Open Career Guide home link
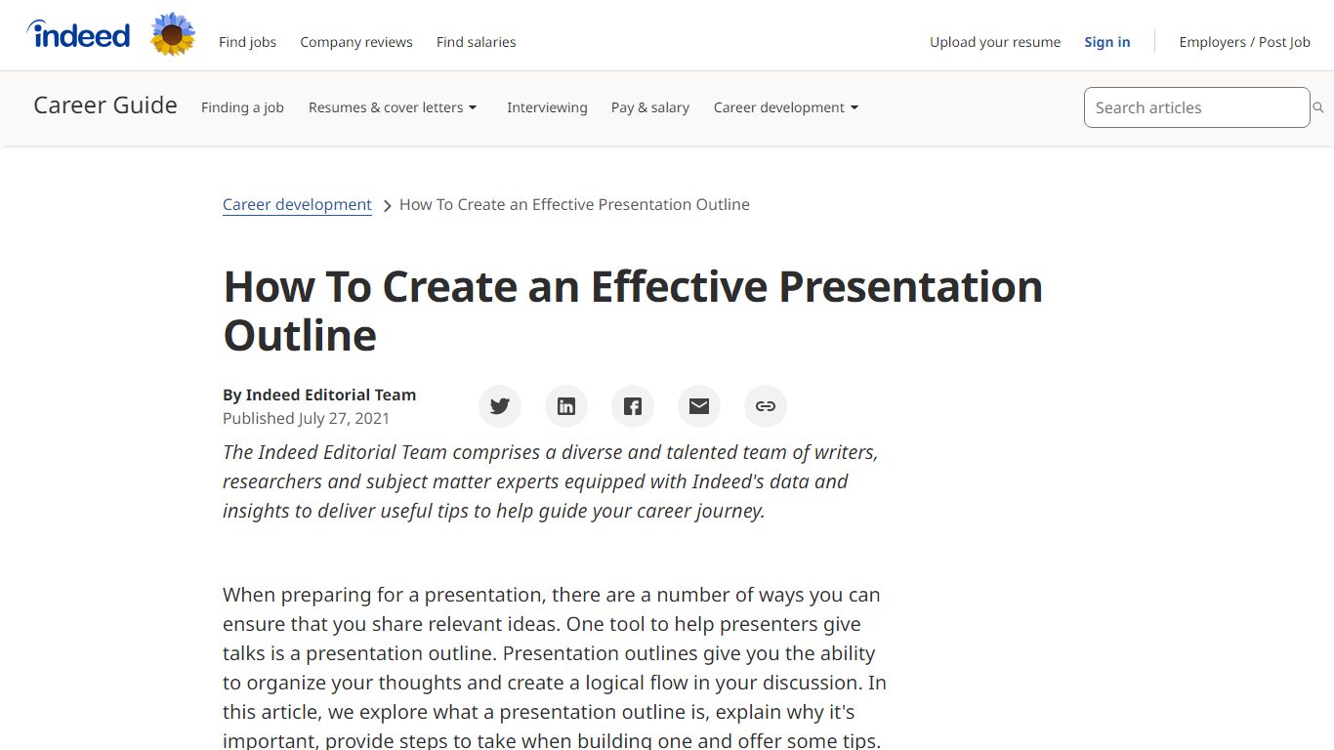This screenshot has width=1334, height=750. [105, 105]
